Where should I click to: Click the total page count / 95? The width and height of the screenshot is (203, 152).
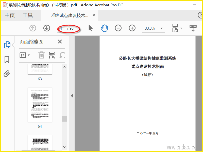pyautogui.click(x=70, y=28)
